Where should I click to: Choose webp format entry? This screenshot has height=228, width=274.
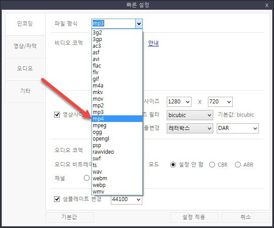point(117,185)
